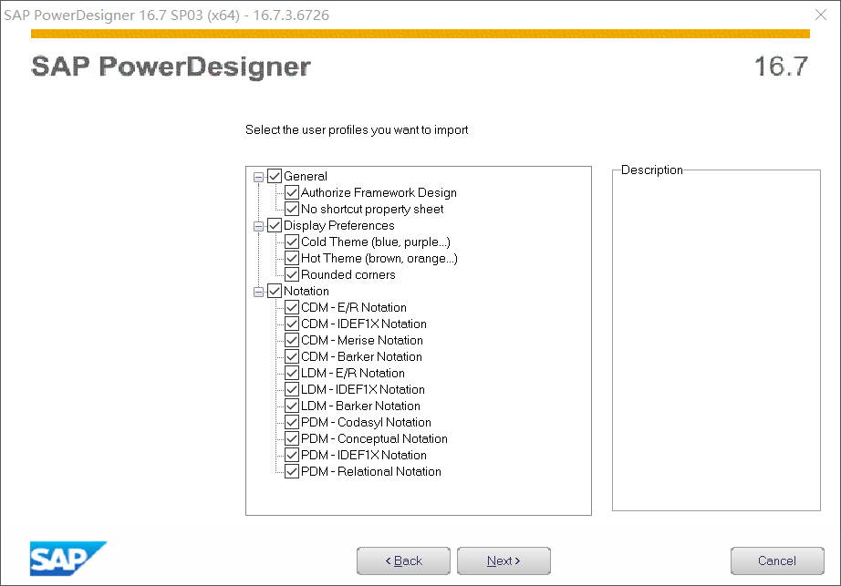Close the PowerDesigner setup window

pos(821,15)
